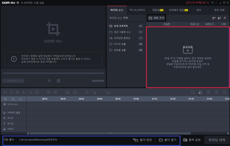Click the speaker volume icon in toolbar
Screen dimensions: 230x146
[x=87, y=92]
